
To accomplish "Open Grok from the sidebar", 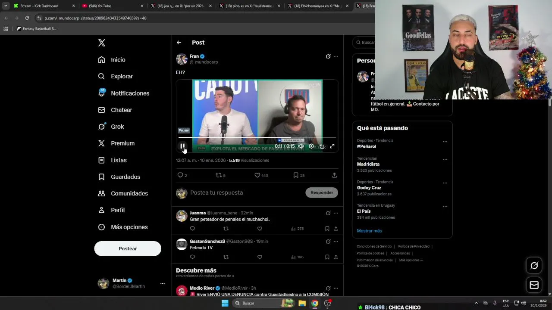I will [x=111, y=127].
